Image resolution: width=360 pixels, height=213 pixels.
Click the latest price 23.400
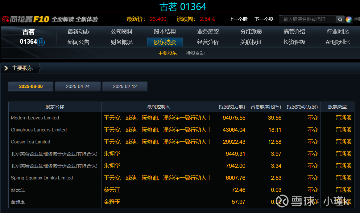(158, 19)
